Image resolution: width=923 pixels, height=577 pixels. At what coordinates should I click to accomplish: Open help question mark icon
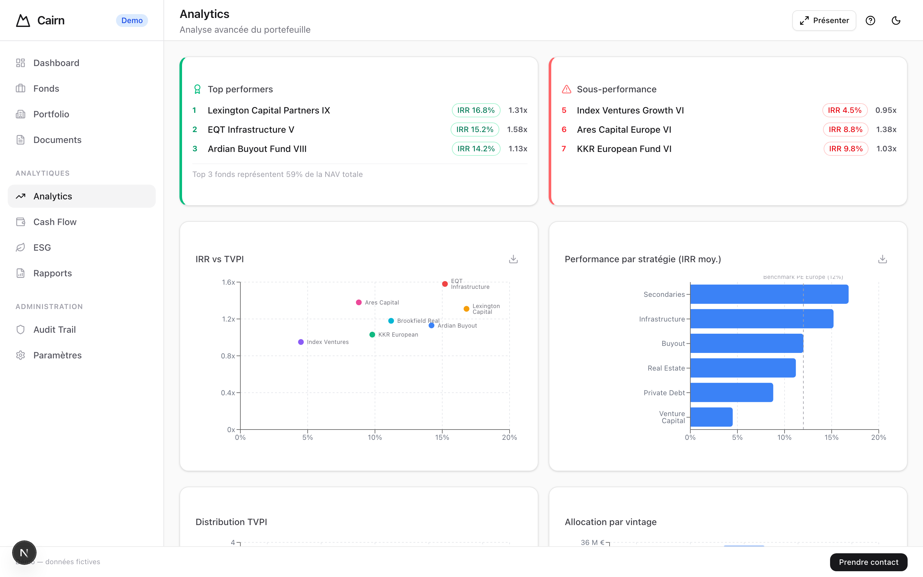click(x=870, y=21)
